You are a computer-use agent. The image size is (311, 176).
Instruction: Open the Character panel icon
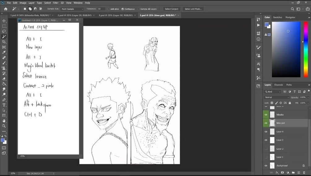(258, 64)
